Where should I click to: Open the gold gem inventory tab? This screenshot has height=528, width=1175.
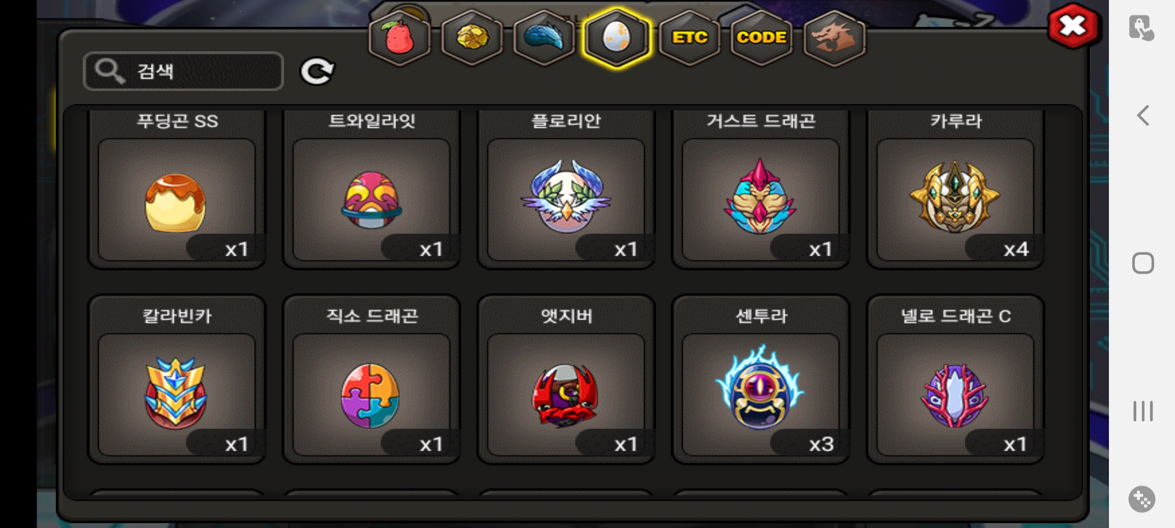point(472,38)
